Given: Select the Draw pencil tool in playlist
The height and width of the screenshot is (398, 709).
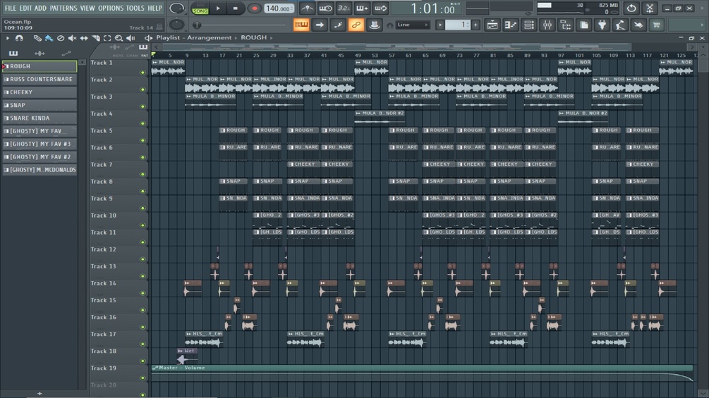Looking at the screenshot, I should pyautogui.click(x=37, y=38).
